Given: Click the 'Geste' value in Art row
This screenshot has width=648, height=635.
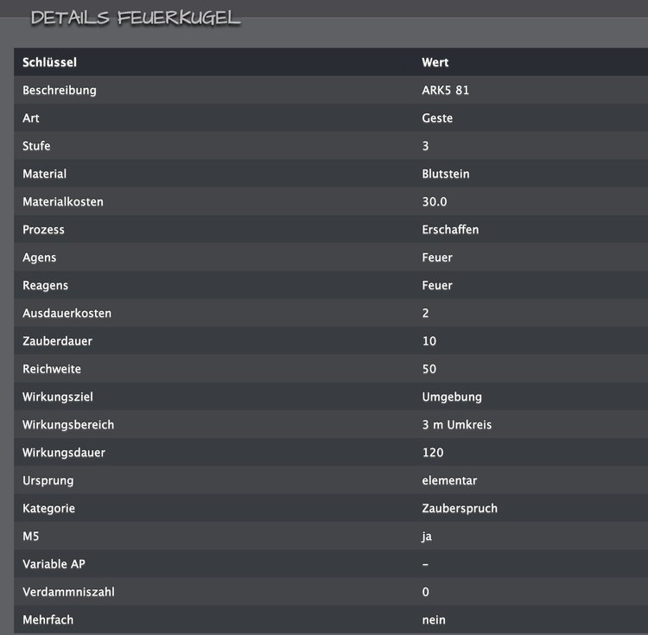Looking at the screenshot, I should pos(437,118).
